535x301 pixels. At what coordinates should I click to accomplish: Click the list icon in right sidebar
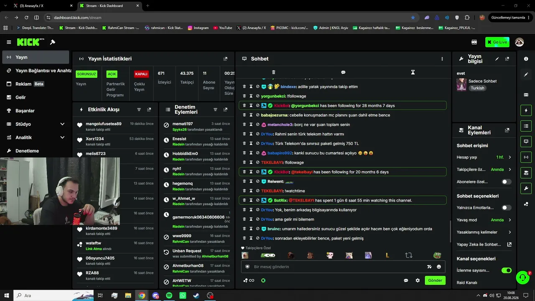(x=526, y=126)
